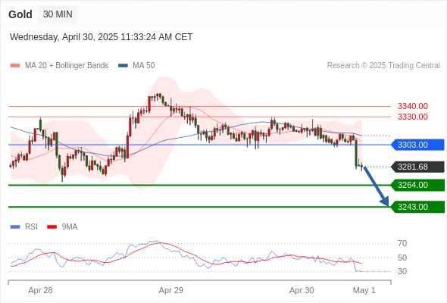Viewport: 447px width, 303px height.
Task: Click the MA 50 blue legend swatch
Action: [x=123, y=66]
